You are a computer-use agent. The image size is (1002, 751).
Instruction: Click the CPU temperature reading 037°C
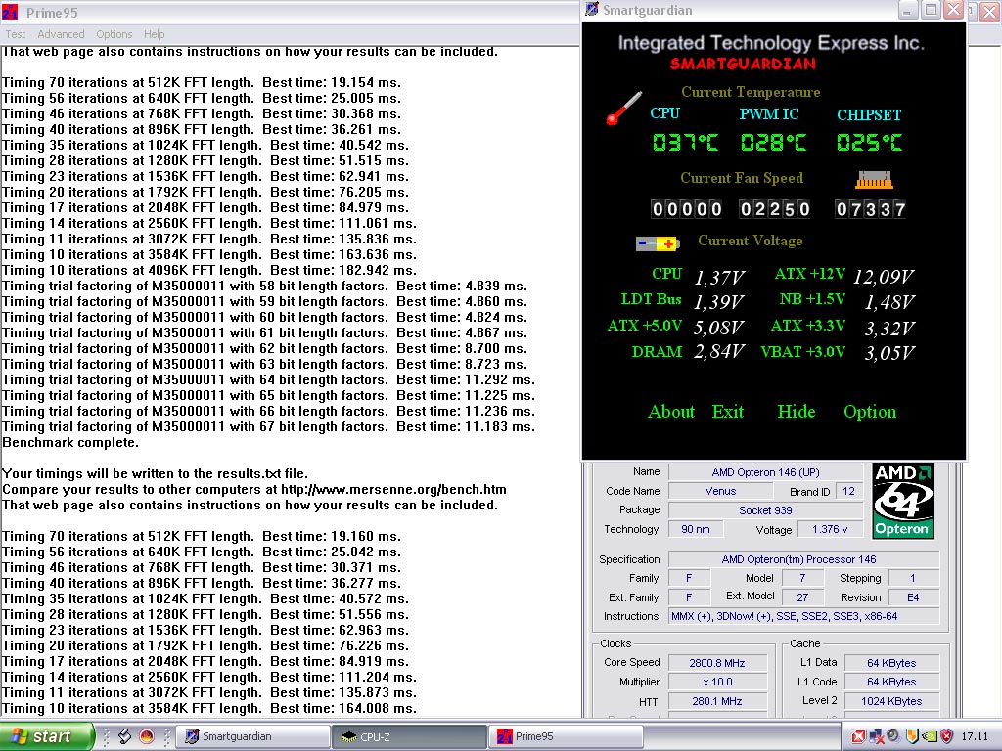coord(685,142)
